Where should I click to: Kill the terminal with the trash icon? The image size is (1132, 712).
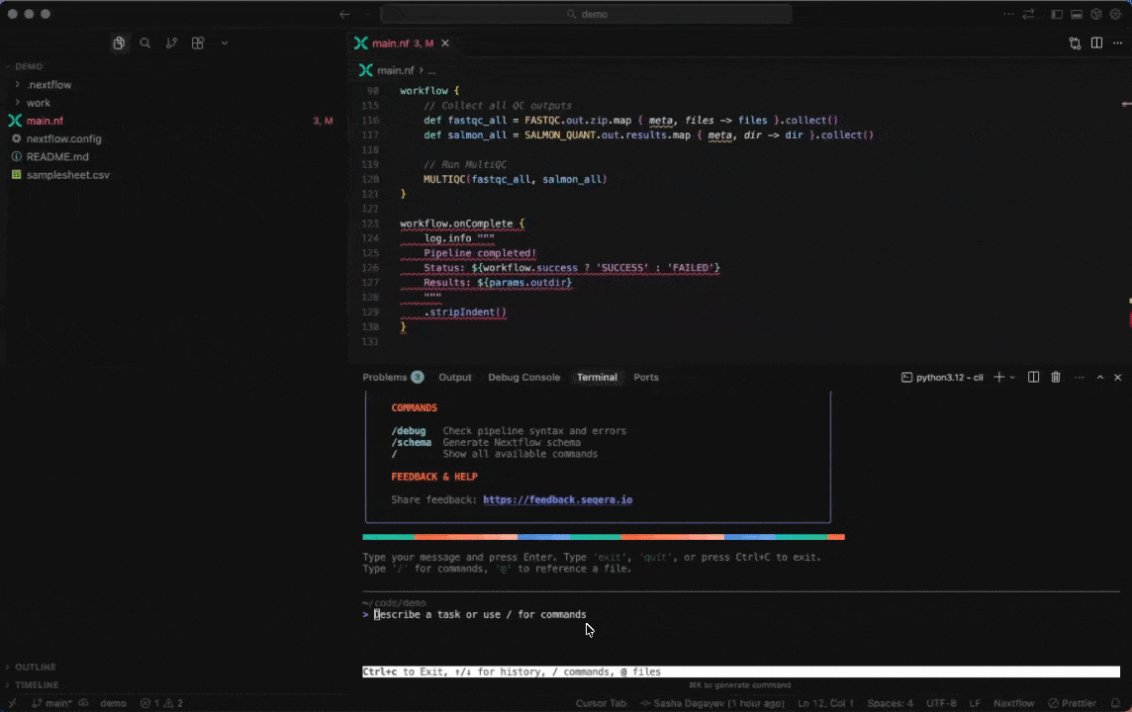click(x=1055, y=377)
